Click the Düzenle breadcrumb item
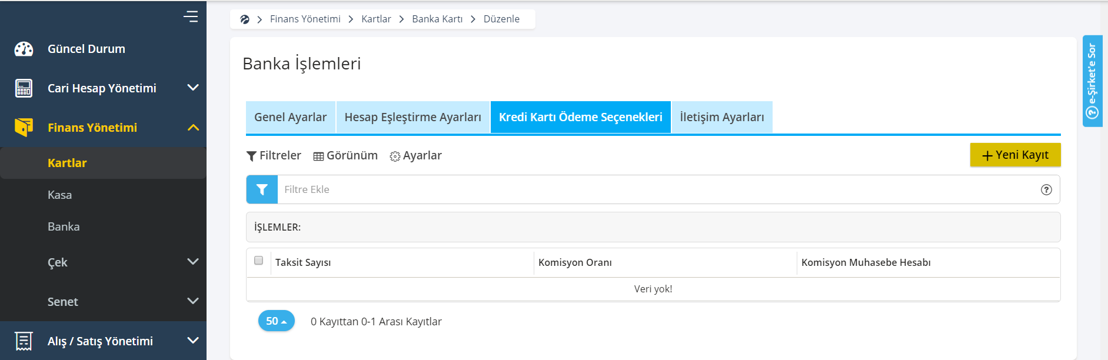The width and height of the screenshot is (1108, 360). point(501,19)
